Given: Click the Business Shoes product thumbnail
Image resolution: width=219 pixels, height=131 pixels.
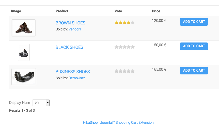Looking at the screenshot, I should pyautogui.click(x=24, y=77).
